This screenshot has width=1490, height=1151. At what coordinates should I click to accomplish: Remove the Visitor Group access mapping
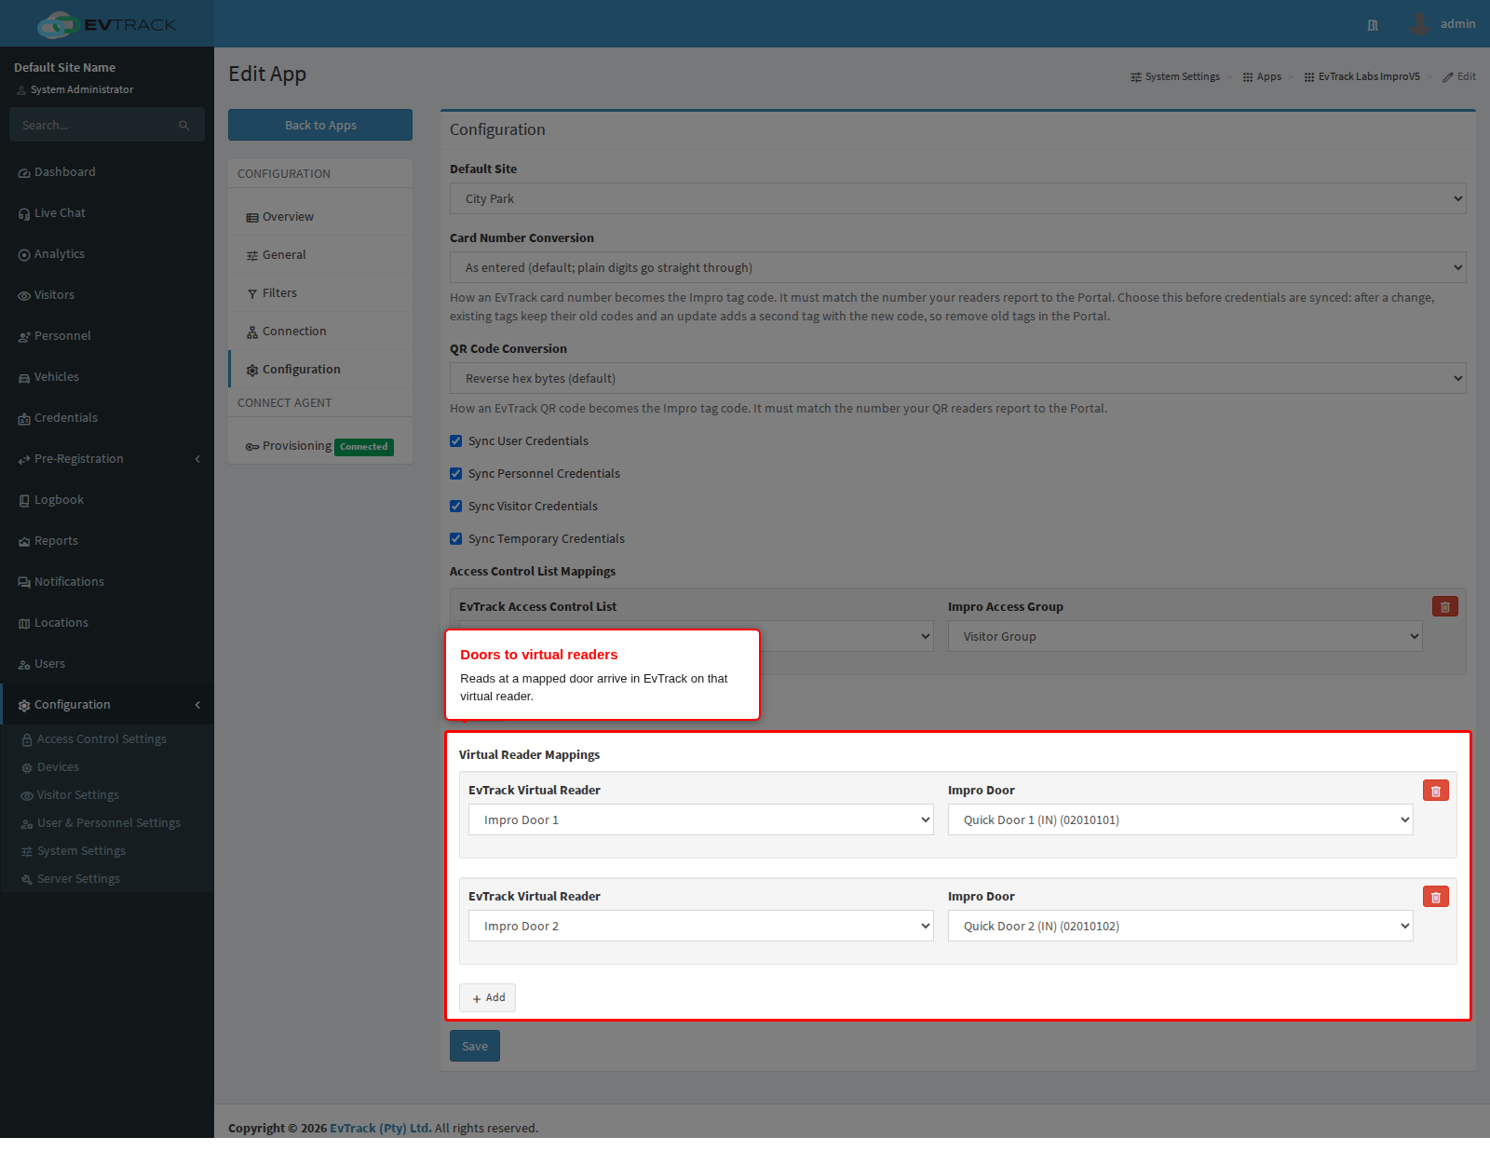point(1444,607)
